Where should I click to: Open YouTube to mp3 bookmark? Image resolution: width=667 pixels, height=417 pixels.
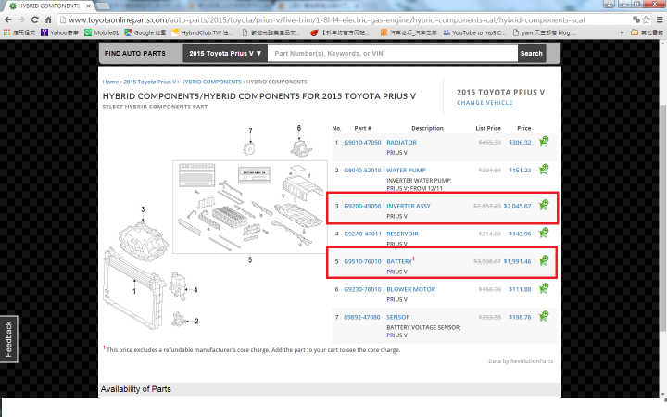(x=474, y=32)
